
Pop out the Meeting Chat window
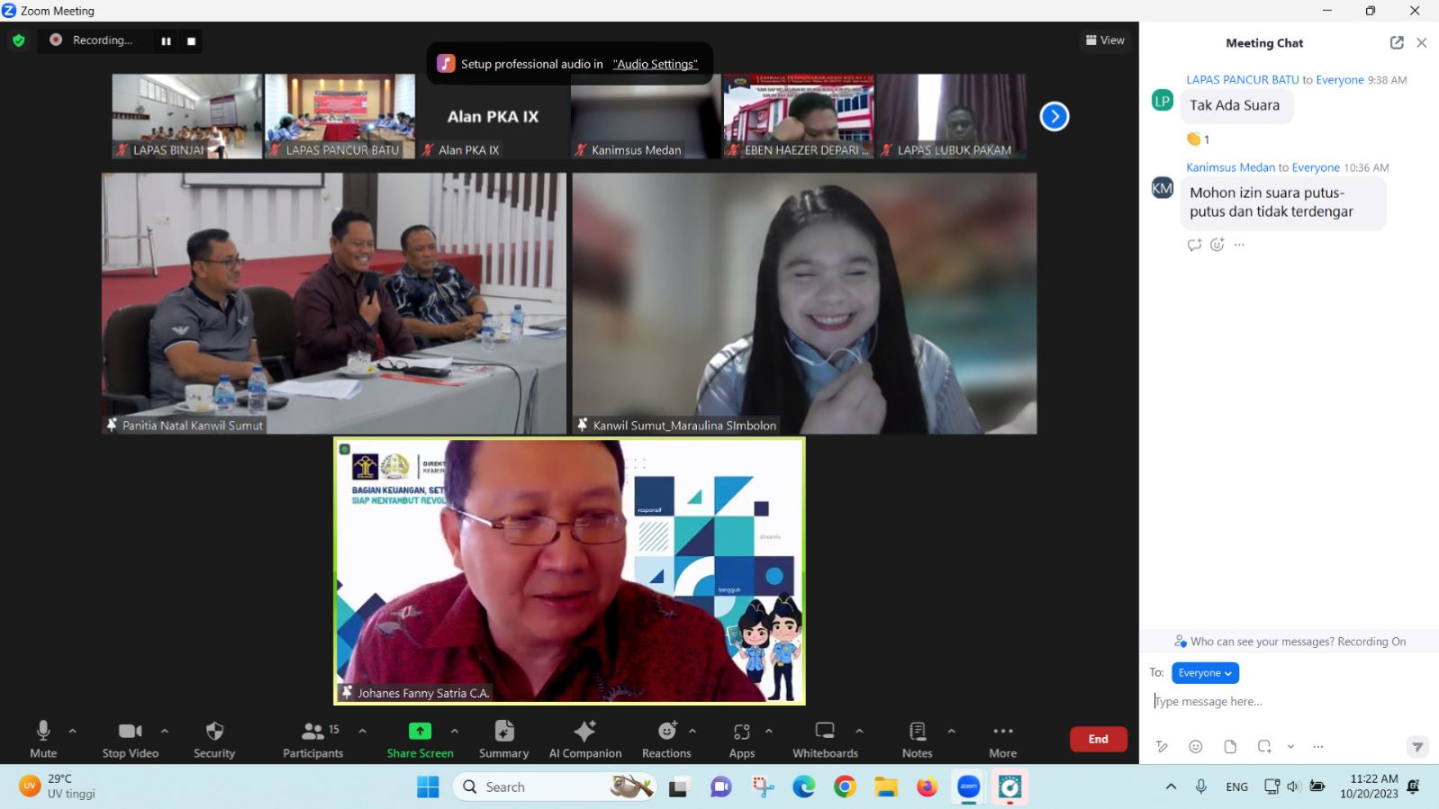coord(1397,42)
